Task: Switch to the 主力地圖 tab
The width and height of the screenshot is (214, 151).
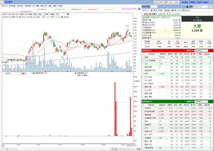Action: coord(36,6)
